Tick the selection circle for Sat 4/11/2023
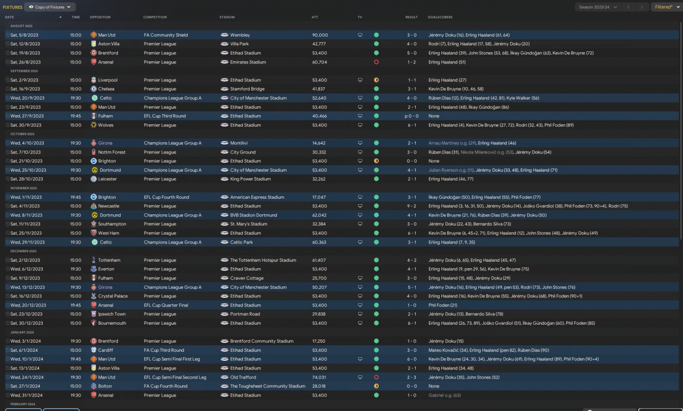Screen dimensions: 683x411 tap(7, 206)
